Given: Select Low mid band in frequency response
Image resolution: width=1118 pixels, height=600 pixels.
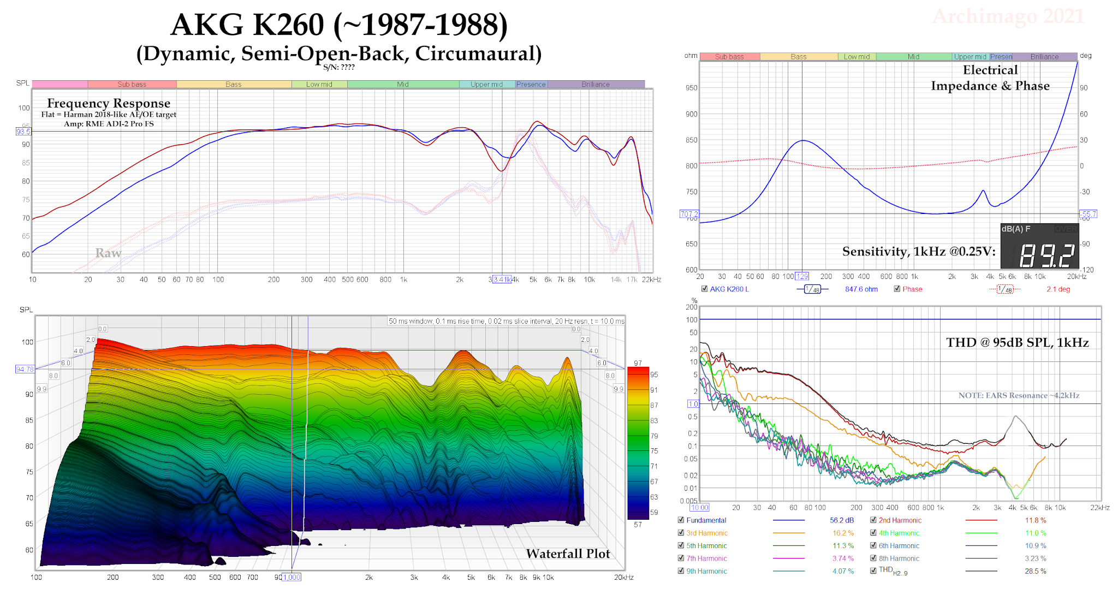Looking at the screenshot, I should tap(319, 84).
